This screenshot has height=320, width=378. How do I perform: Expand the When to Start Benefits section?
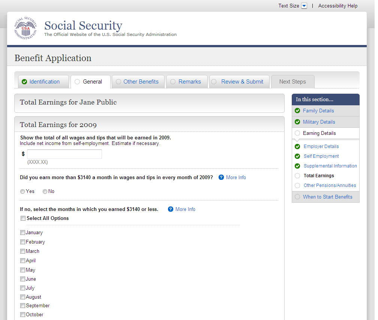pyautogui.click(x=327, y=197)
